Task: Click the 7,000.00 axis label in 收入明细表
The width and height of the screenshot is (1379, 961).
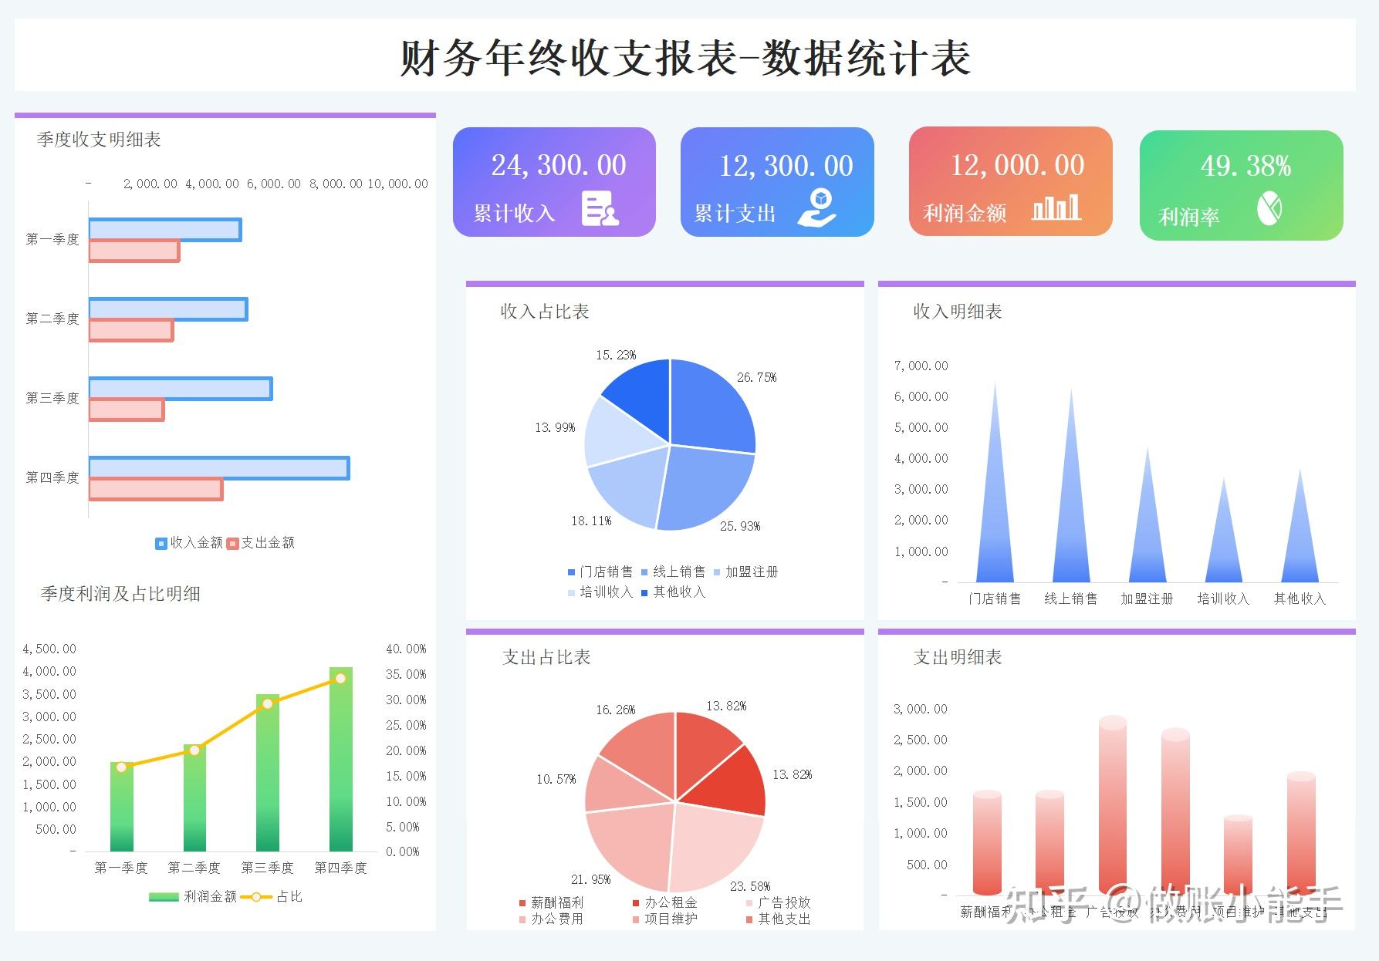Action: pos(921,366)
